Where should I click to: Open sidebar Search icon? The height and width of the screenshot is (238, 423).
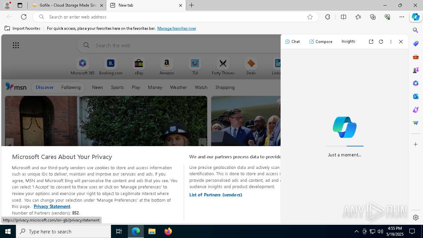(x=416, y=30)
